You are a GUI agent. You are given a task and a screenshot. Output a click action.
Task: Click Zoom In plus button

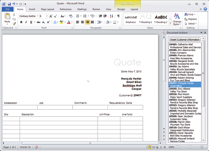tap(202, 147)
